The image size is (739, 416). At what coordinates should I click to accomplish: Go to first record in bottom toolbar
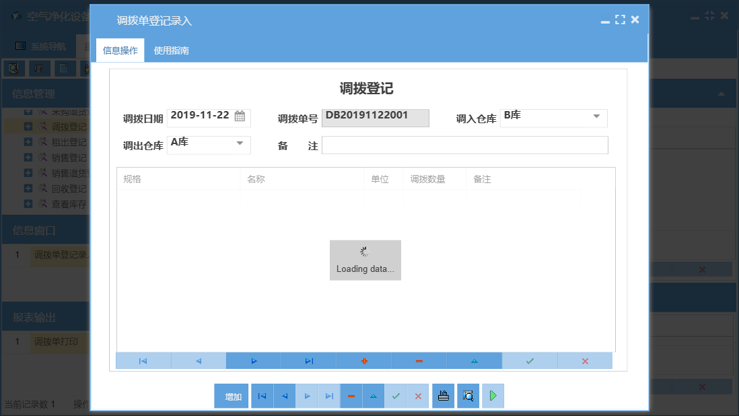(x=262, y=396)
